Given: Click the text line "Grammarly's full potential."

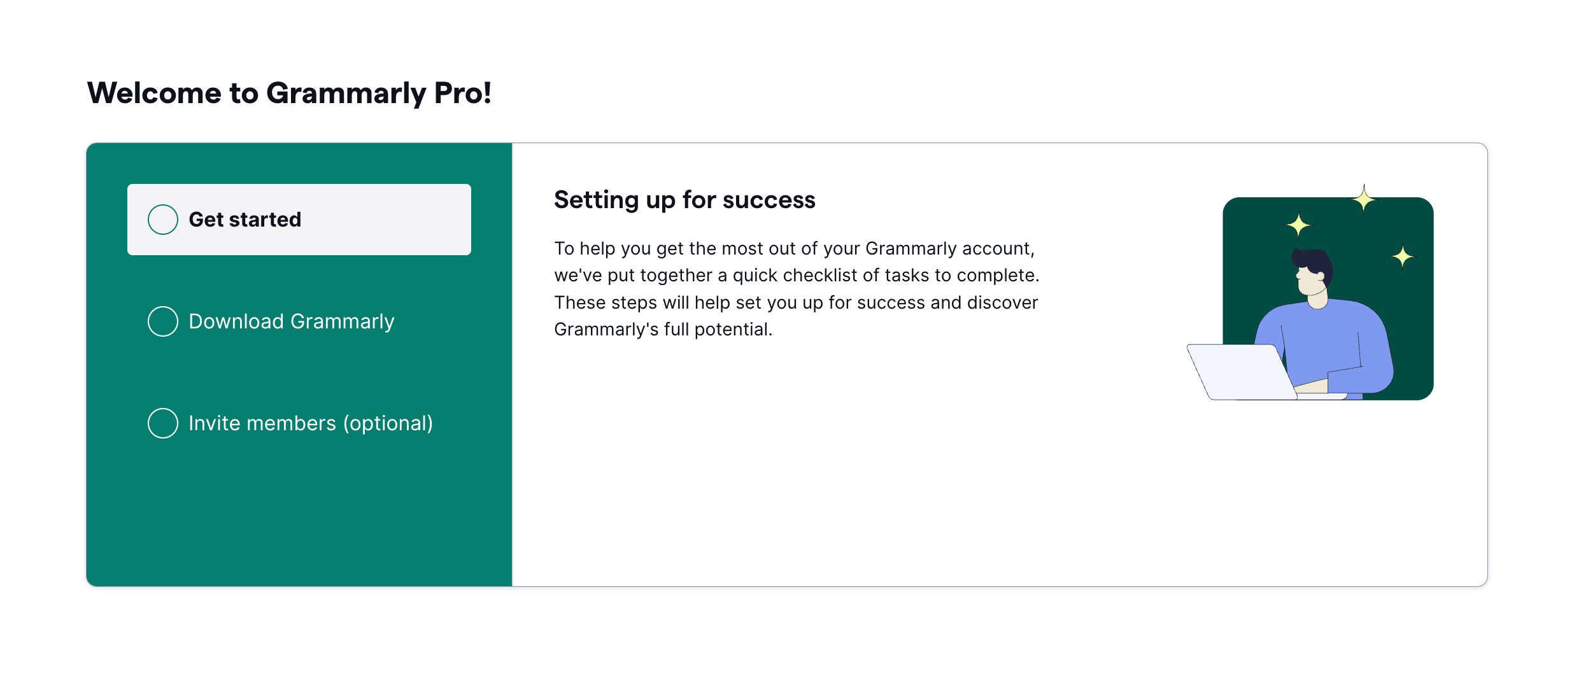Looking at the screenshot, I should coord(663,330).
